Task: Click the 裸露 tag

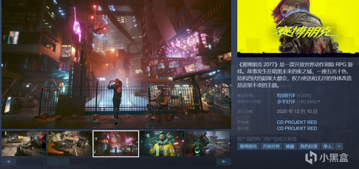Action: (290, 146)
